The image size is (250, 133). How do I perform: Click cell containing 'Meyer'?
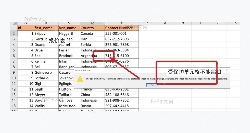(46, 95)
